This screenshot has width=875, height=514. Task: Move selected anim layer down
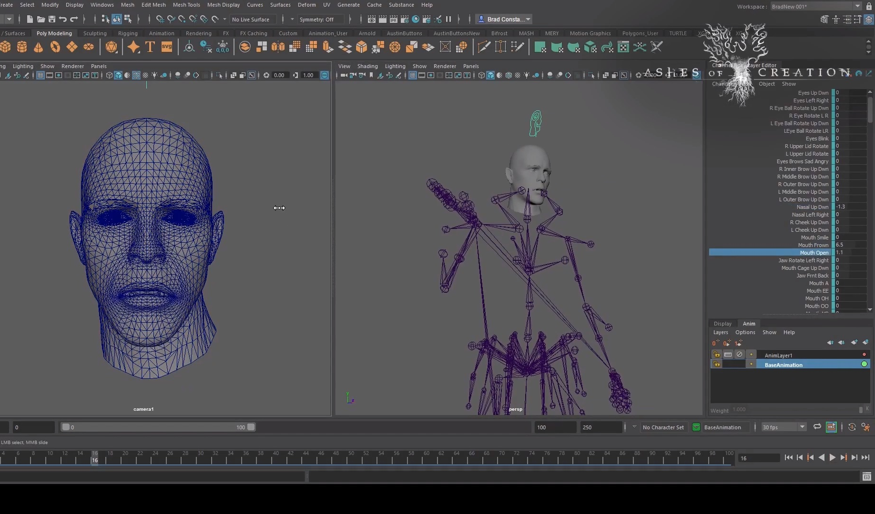point(842,342)
